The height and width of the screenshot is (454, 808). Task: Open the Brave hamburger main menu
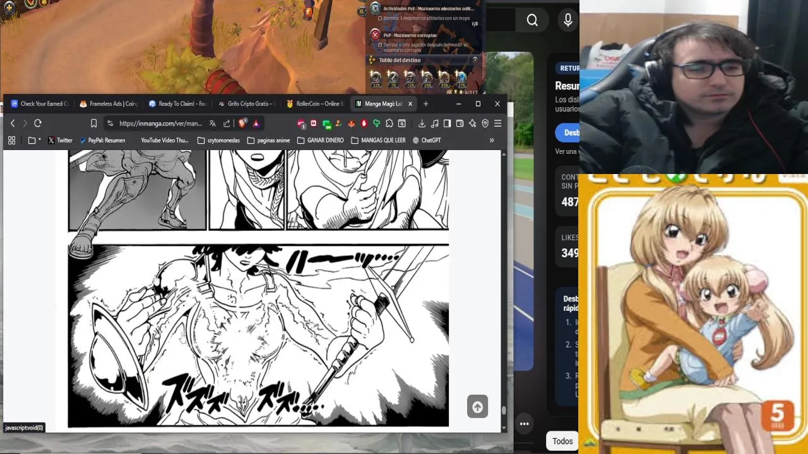coord(497,124)
